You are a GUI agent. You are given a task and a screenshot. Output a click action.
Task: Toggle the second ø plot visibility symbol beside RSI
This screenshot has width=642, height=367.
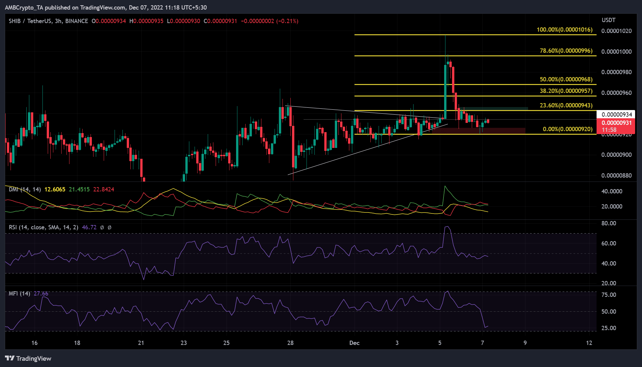pyautogui.click(x=110, y=227)
